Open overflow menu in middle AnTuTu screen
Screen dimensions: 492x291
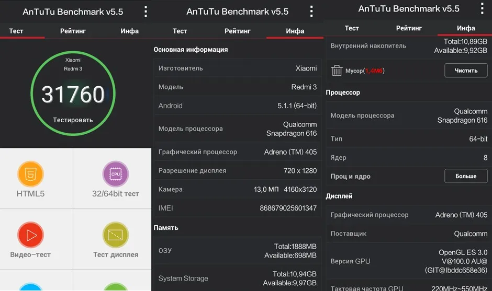click(x=311, y=11)
